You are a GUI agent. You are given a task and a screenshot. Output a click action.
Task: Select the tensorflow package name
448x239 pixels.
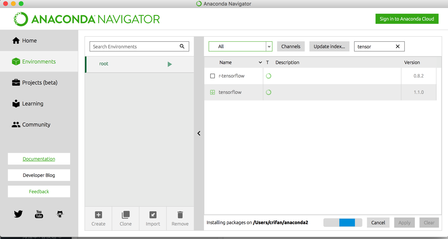point(230,92)
